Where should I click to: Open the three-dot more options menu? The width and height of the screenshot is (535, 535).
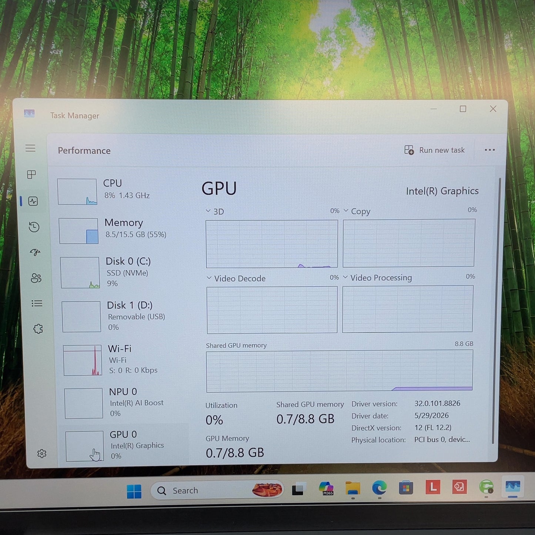pyautogui.click(x=489, y=150)
